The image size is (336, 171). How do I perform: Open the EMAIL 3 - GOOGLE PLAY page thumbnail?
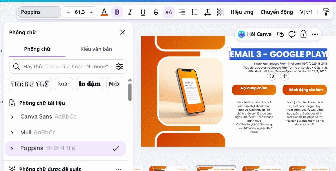(x=216, y=168)
